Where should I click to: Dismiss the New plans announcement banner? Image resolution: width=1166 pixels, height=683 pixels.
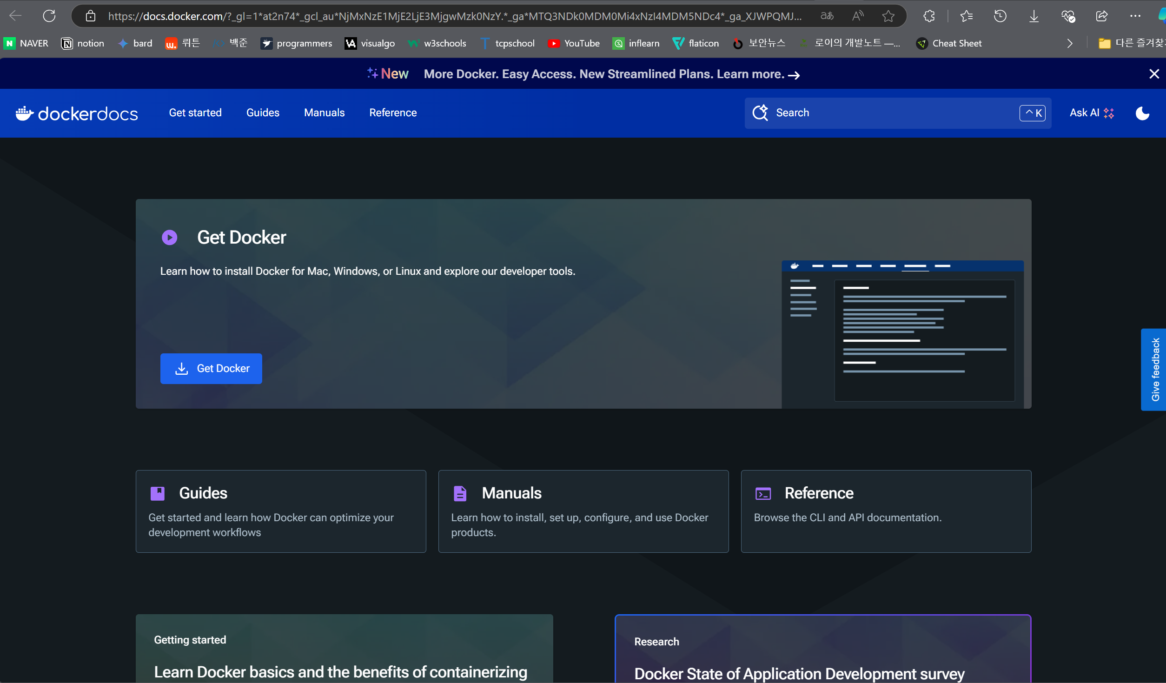pyautogui.click(x=1154, y=74)
